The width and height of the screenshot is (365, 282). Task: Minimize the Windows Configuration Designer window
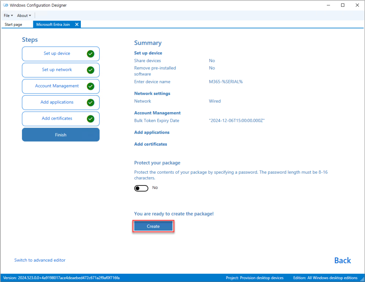pos(328,5)
